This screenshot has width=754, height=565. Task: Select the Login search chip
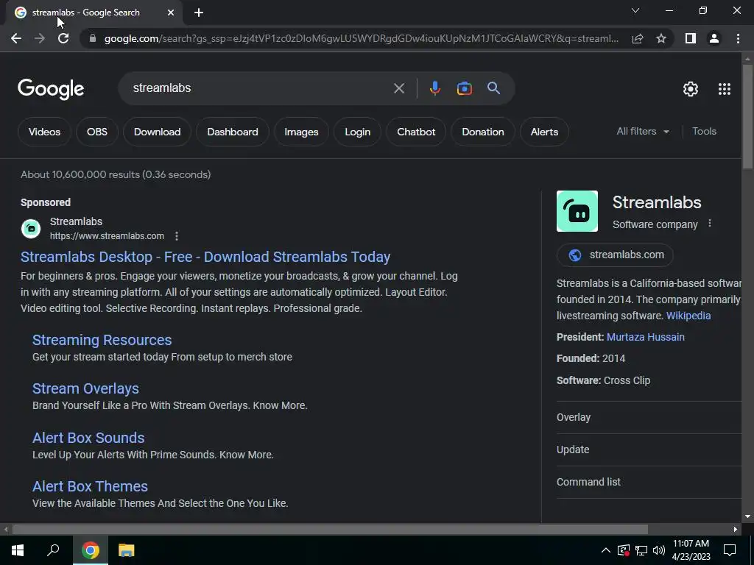point(358,132)
